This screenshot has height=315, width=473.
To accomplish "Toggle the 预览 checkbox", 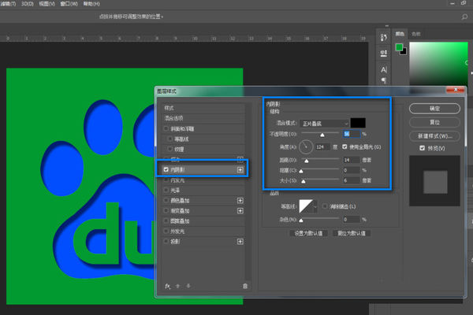I will (x=422, y=148).
